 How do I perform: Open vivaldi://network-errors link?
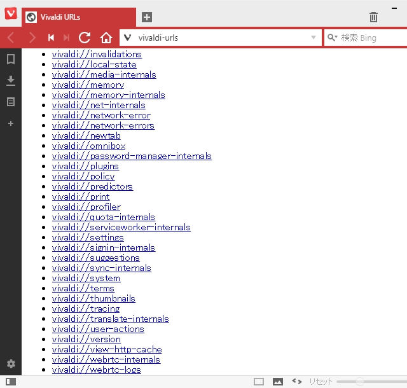(103, 125)
